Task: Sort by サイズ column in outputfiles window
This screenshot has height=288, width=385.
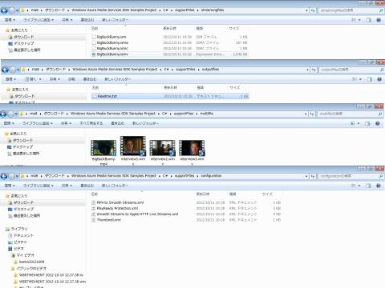Action: pyautogui.click(x=235, y=87)
